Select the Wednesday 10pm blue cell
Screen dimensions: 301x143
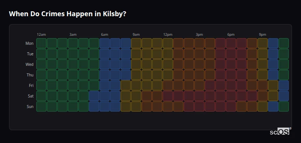coord(273,64)
